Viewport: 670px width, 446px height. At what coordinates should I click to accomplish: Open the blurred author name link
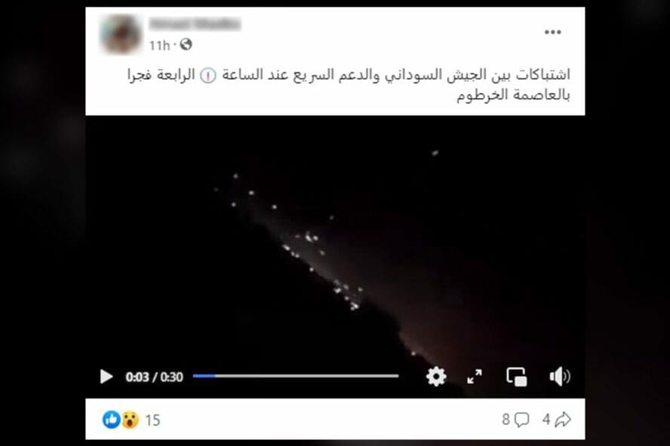pyautogui.click(x=195, y=24)
